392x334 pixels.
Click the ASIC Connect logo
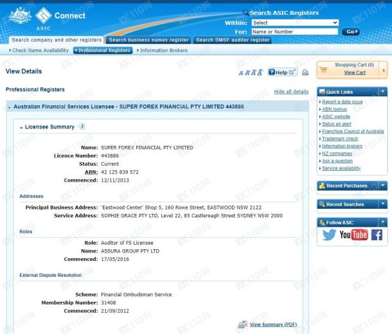(60, 18)
